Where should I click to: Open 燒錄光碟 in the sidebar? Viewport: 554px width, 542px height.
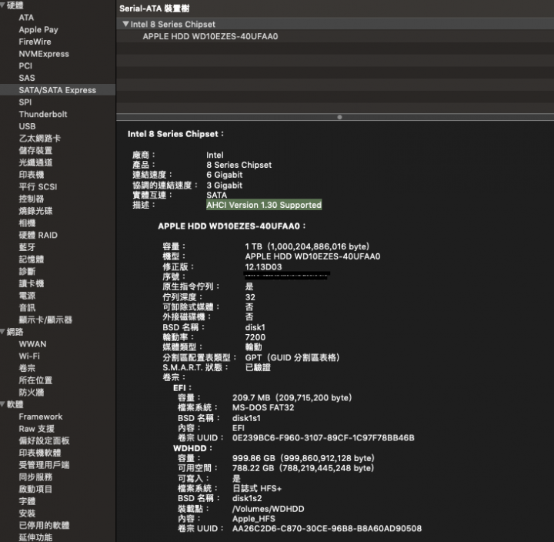[35, 211]
